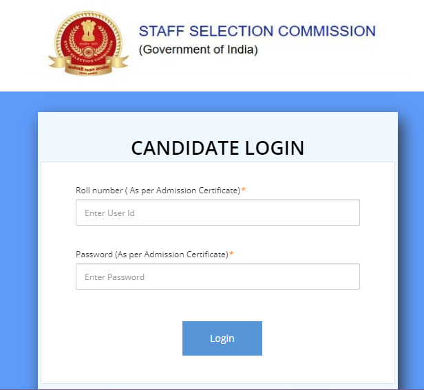Click the Password field label
The width and height of the screenshot is (424, 390).
tap(152, 254)
